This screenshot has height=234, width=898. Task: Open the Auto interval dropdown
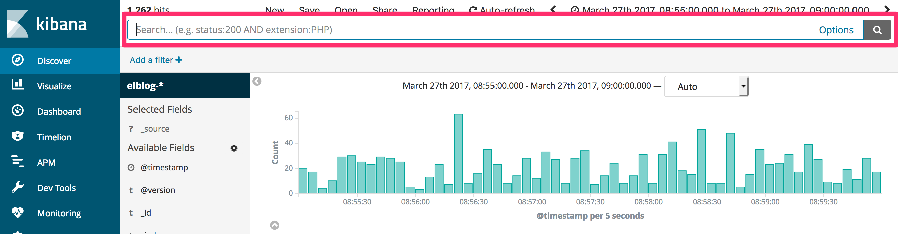[x=706, y=86]
